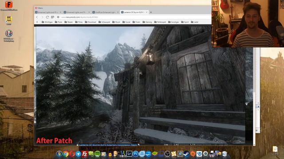Click the browser page vertical scrollbar
284x159 pixels.
pos(254,96)
